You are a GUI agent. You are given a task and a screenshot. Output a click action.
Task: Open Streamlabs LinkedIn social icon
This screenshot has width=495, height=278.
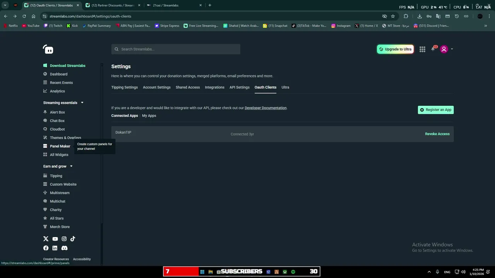55,248
